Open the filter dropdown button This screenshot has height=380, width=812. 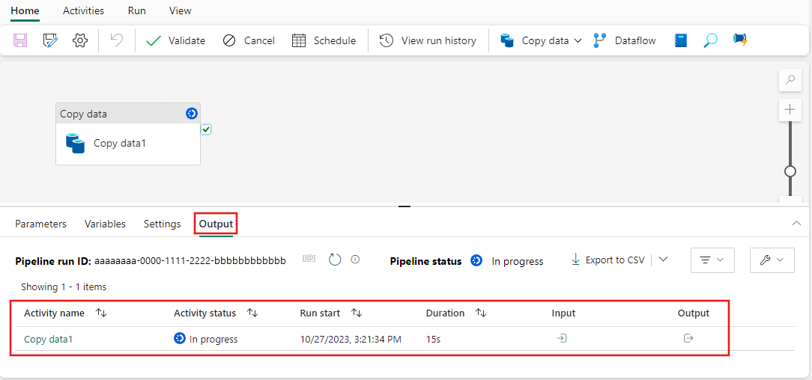coord(712,260)
